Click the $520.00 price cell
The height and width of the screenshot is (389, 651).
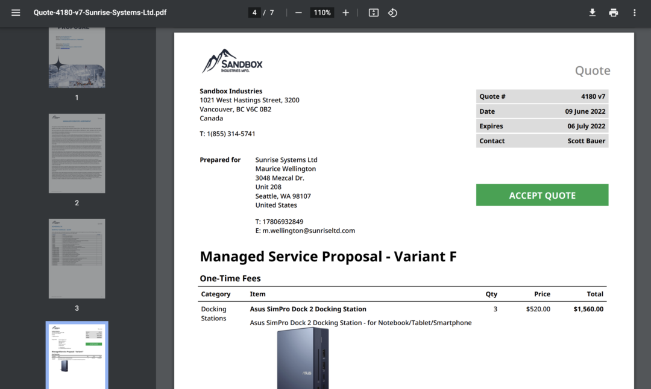538,309
